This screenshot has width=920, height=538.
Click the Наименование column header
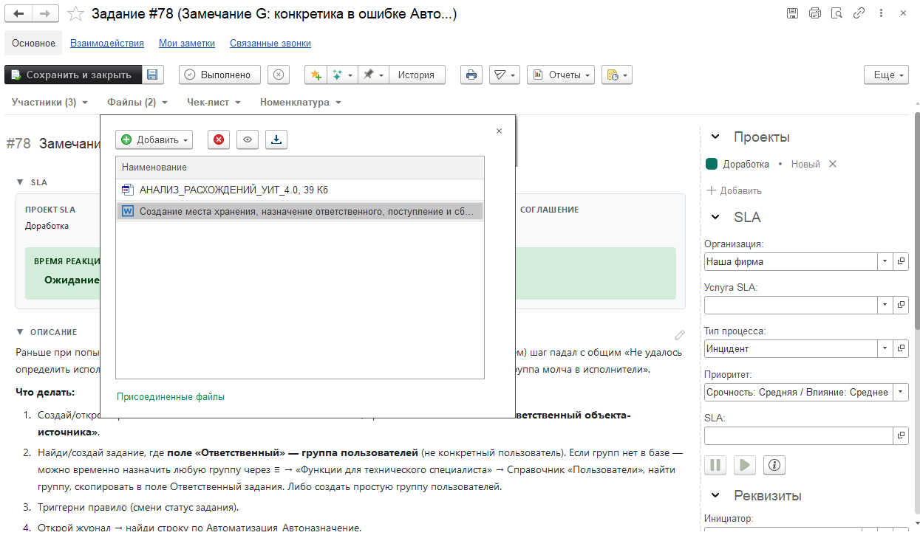click(299, 168)
